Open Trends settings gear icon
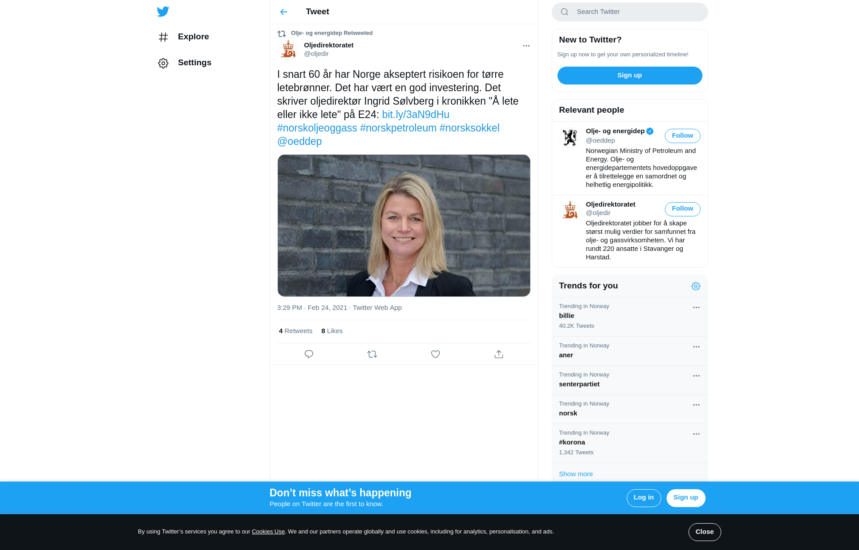 696,286
